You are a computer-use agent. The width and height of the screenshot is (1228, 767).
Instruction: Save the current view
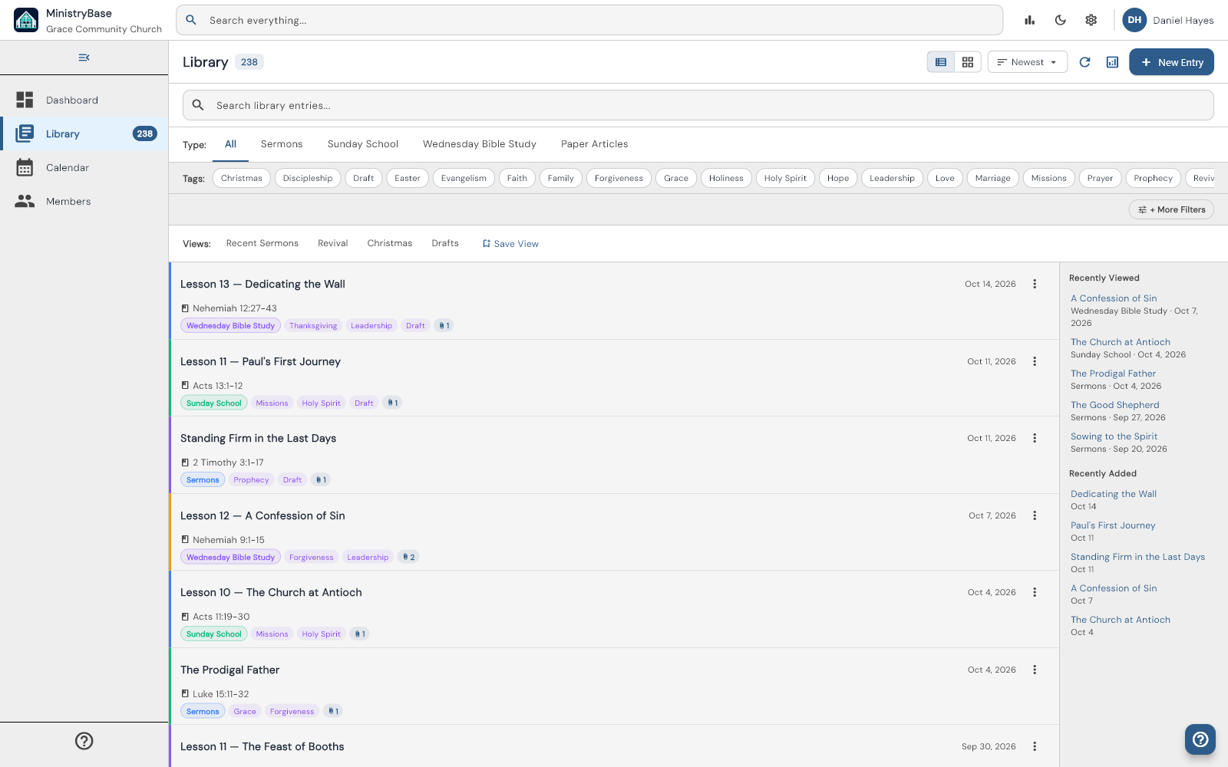coord(510,244)
